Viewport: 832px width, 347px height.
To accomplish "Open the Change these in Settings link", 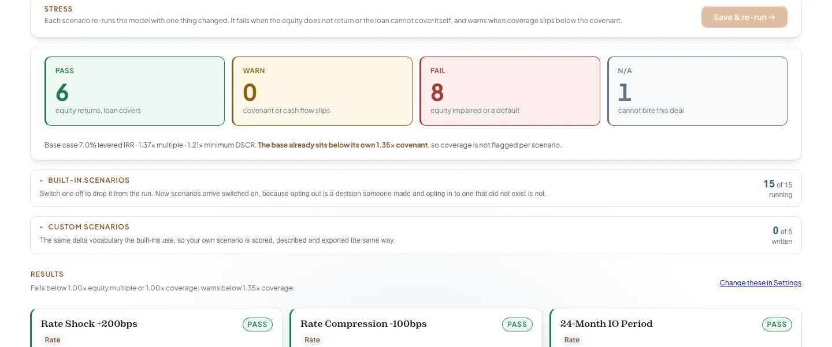I will click(760, 283).
